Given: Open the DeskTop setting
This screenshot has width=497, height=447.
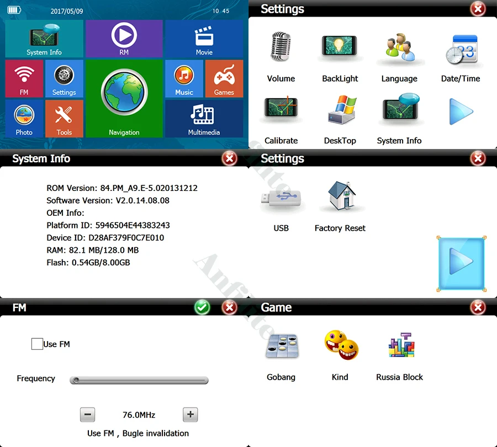Looking at the screenshot, I should click(340, 109).
